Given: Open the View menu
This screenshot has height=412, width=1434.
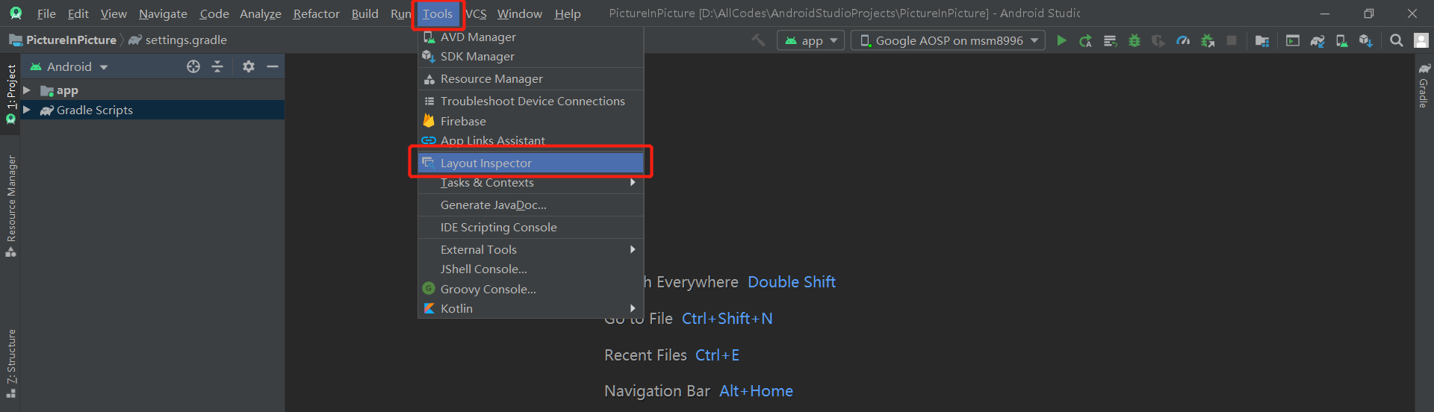Looking at the screenshot, I should pyautogui.click(x=114, y=13).
